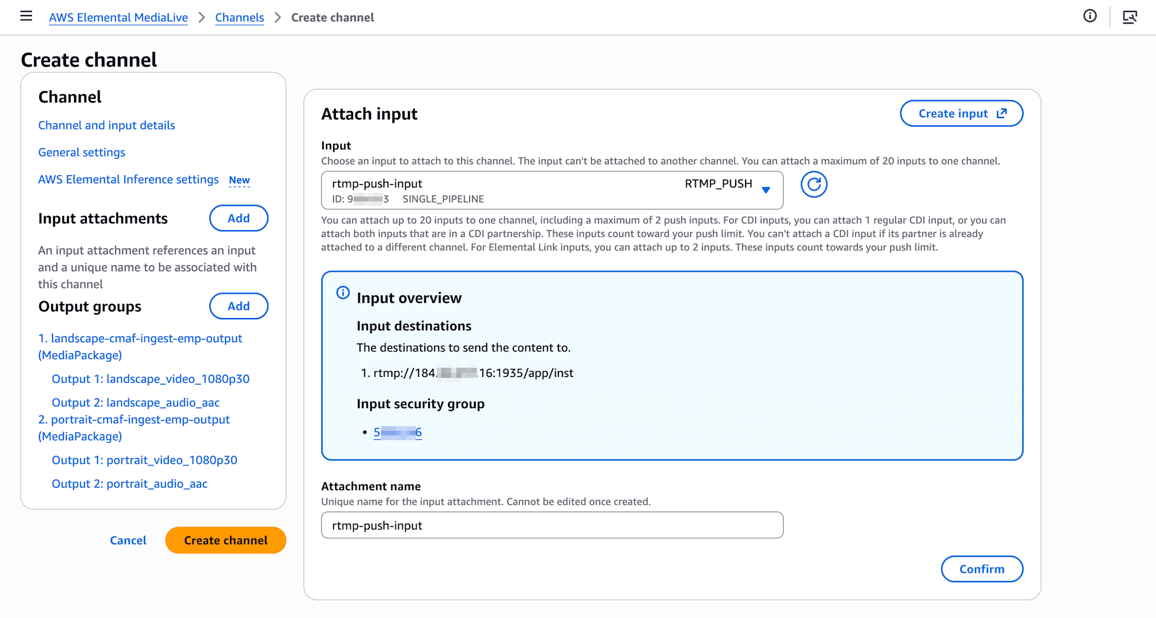Click the Attachment name text field
This screenshot has width=1156, height=618.
[x=552, y=526]
